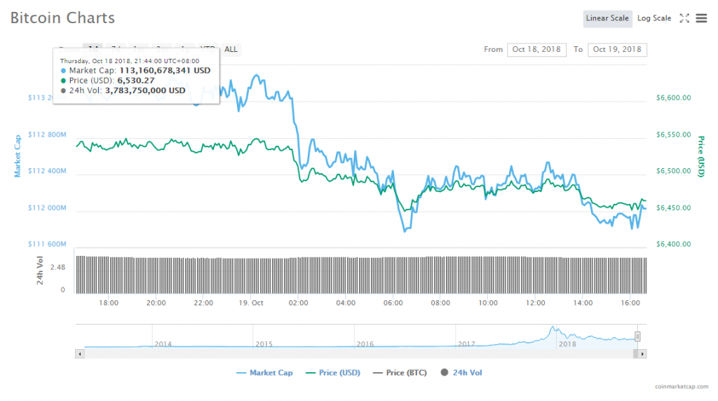The width and height of the screenshot is (718, 401).
Task: Click navigator scrollbar right arrow
Action: pyautogui.click(x=642, y=354)
